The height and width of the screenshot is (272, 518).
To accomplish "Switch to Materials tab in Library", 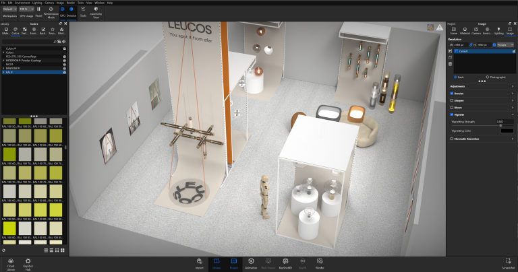I will [x=7, y=31].
